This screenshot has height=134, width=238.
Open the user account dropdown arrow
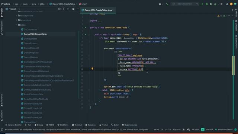(162, 4)
